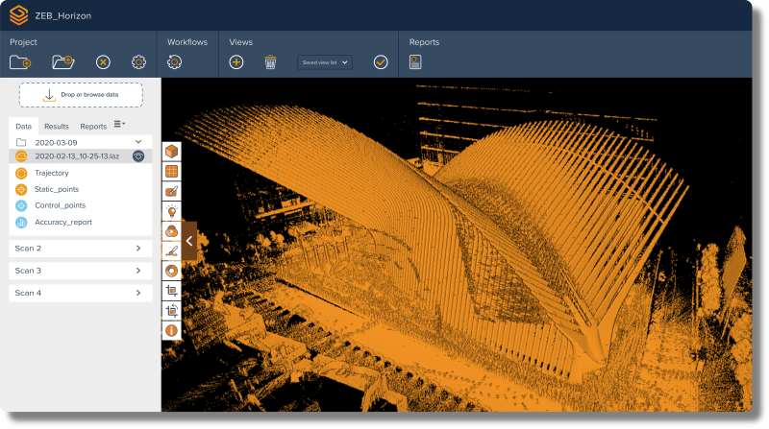Toggle visibility eye for the .laz file

click(138, 155)
